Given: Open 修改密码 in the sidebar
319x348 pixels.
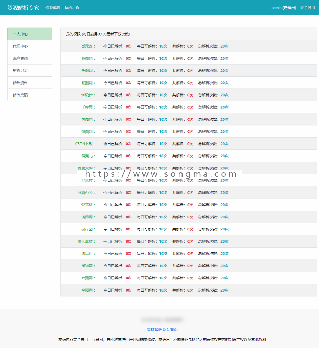Looking at the screenshot, I should click(30, 95).
